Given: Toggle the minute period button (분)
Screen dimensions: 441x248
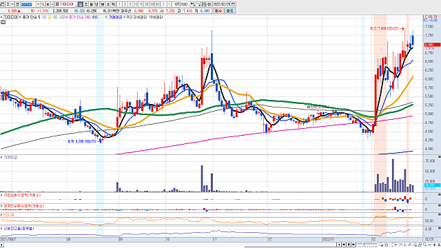Looking at the screenshot, I should coord(102,5).
